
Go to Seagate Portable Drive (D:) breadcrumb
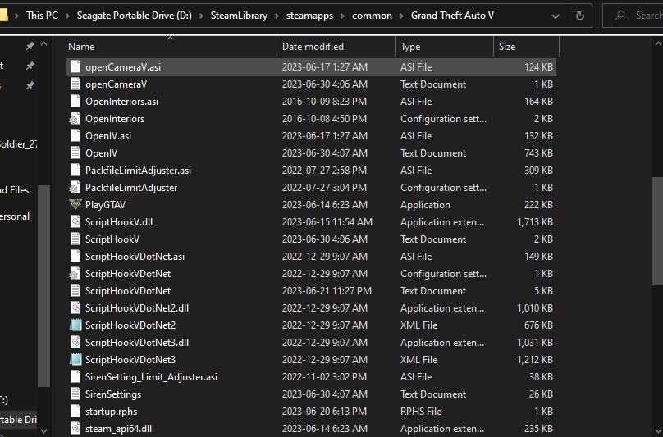pyautogui.click(x=134, y=16)
